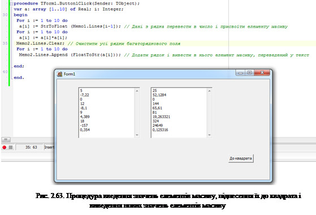
Task: Click line number 40 in the editor gutter
Action: point(5,72)
